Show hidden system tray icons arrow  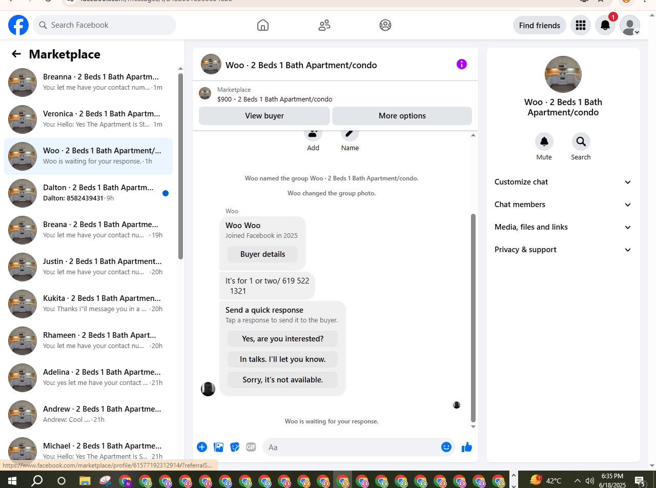click(577, 481)
